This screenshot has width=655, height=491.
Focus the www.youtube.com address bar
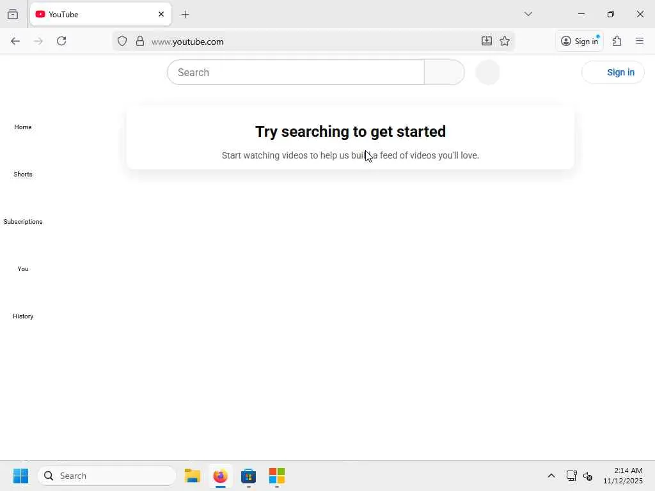point(313,42)
